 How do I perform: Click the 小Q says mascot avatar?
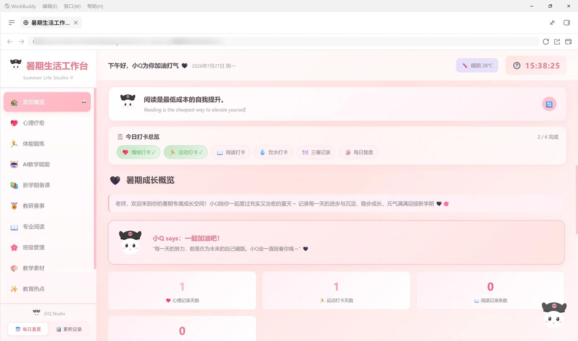pyautogui.click(x=130, y=242)
